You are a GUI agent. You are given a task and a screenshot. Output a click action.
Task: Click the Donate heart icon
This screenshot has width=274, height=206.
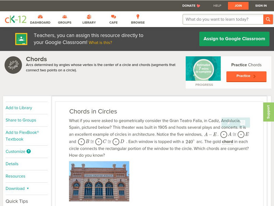click(198, 6)
